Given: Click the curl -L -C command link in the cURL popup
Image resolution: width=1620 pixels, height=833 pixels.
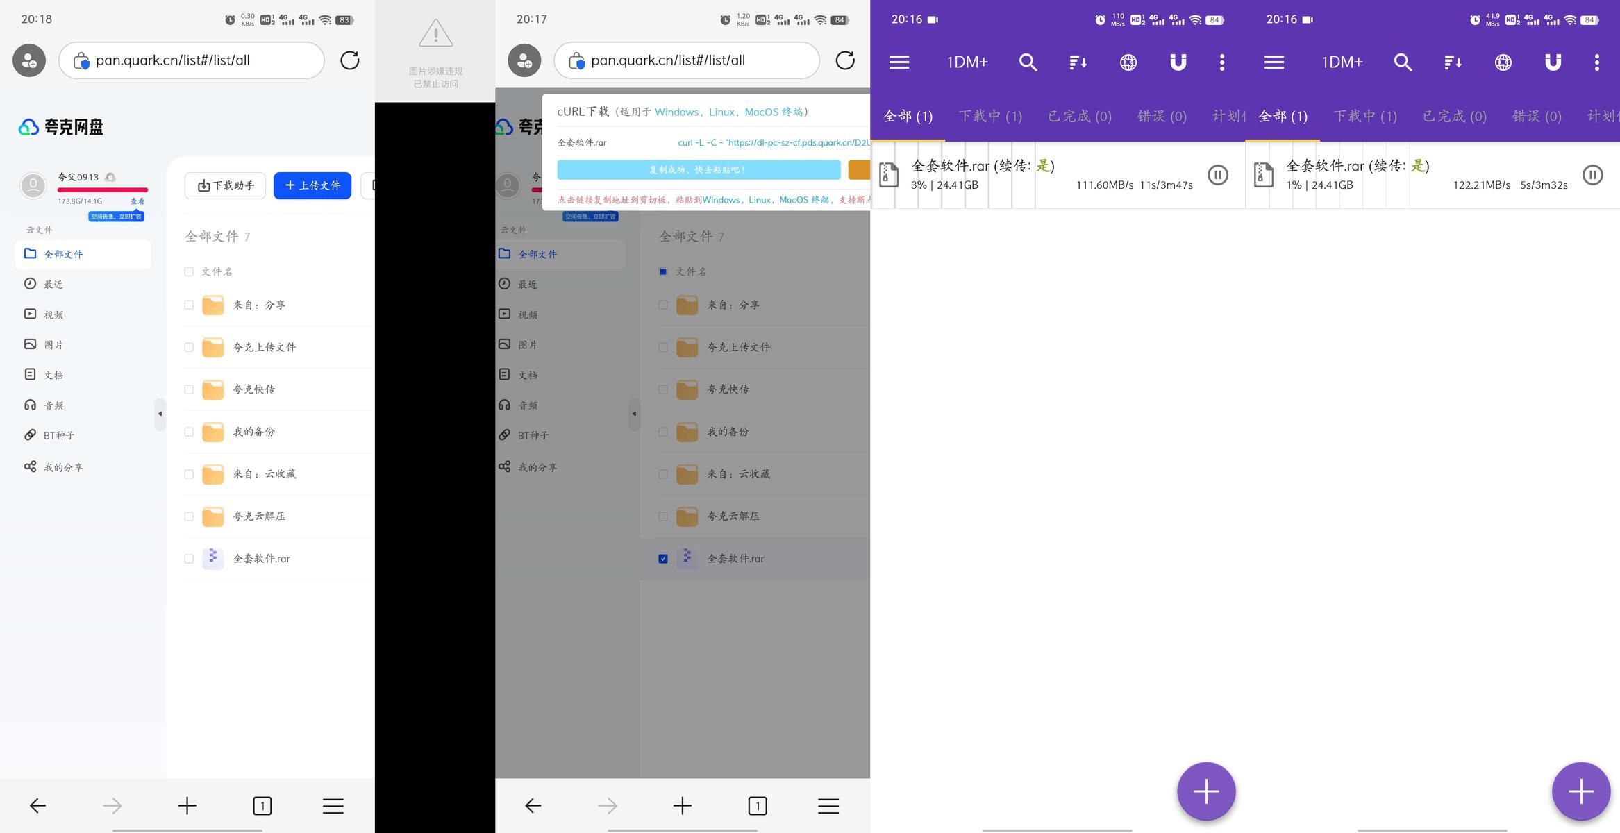Looking at the screenshot, I should [x=774, y=142].
